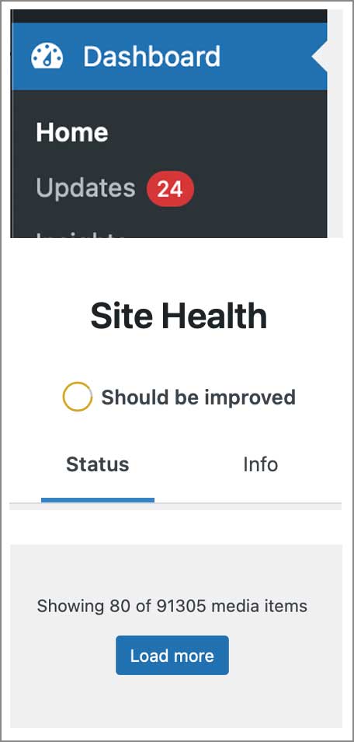This screenshot has width=354, height=742.
Task: Click the Dashboard gauge icon
Action: (47, 56)
